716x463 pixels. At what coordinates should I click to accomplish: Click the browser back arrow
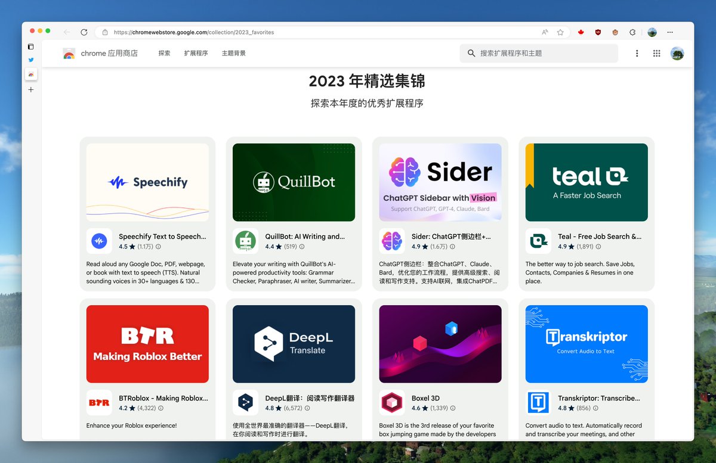67,32
